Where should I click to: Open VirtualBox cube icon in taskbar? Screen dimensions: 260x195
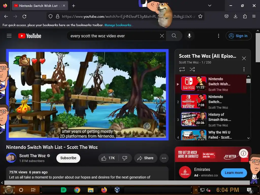[x=117, y=190]
